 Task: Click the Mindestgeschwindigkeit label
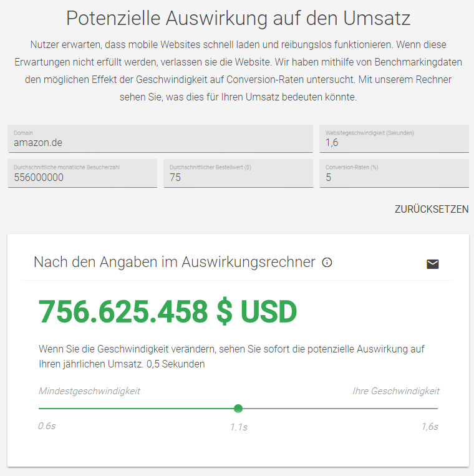(x=89, y=391)
